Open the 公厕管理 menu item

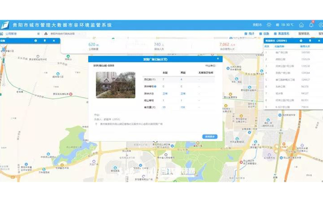pos(10,34)
